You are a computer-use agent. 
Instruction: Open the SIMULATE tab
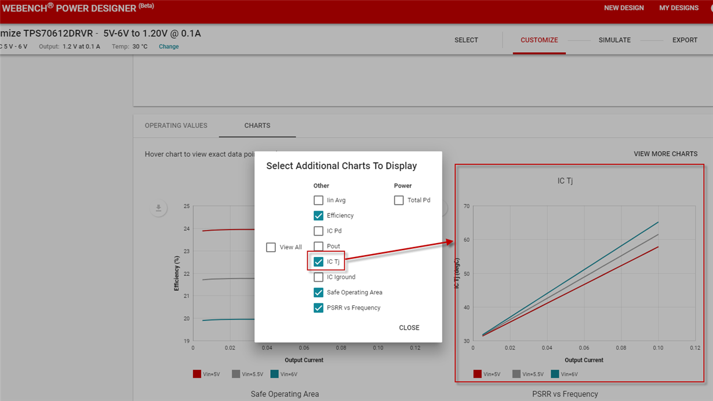point(614,40)
